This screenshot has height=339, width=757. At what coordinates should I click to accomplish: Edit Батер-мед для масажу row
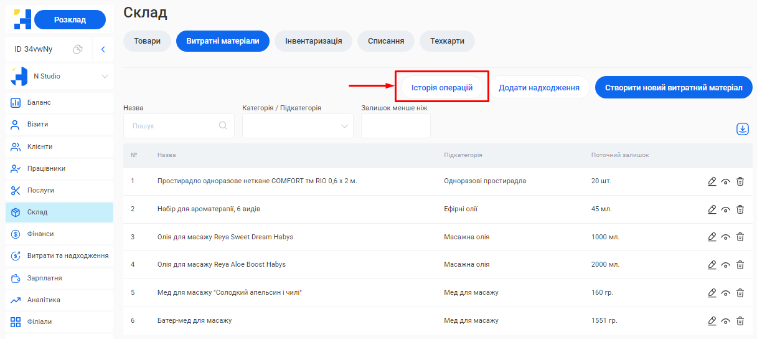pyautogui.click(x=712, y=321)
